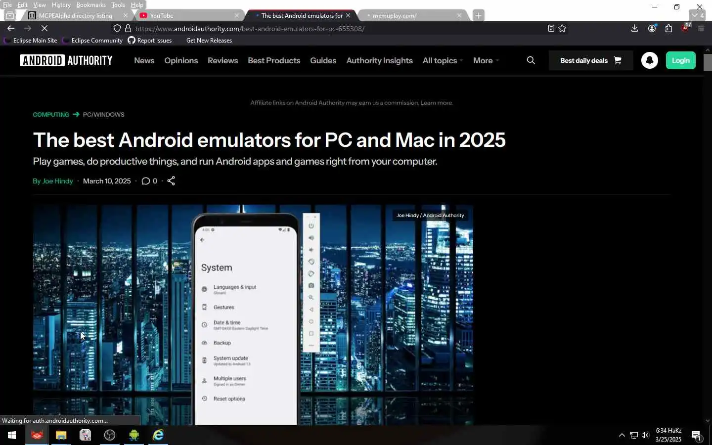The width and height of the screenshot is (712, 445).
Task: Open Authority Insights page
Action: point(379,60)
